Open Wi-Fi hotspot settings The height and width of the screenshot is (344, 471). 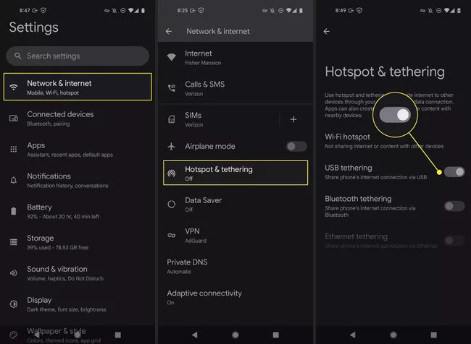pos(393,141)
